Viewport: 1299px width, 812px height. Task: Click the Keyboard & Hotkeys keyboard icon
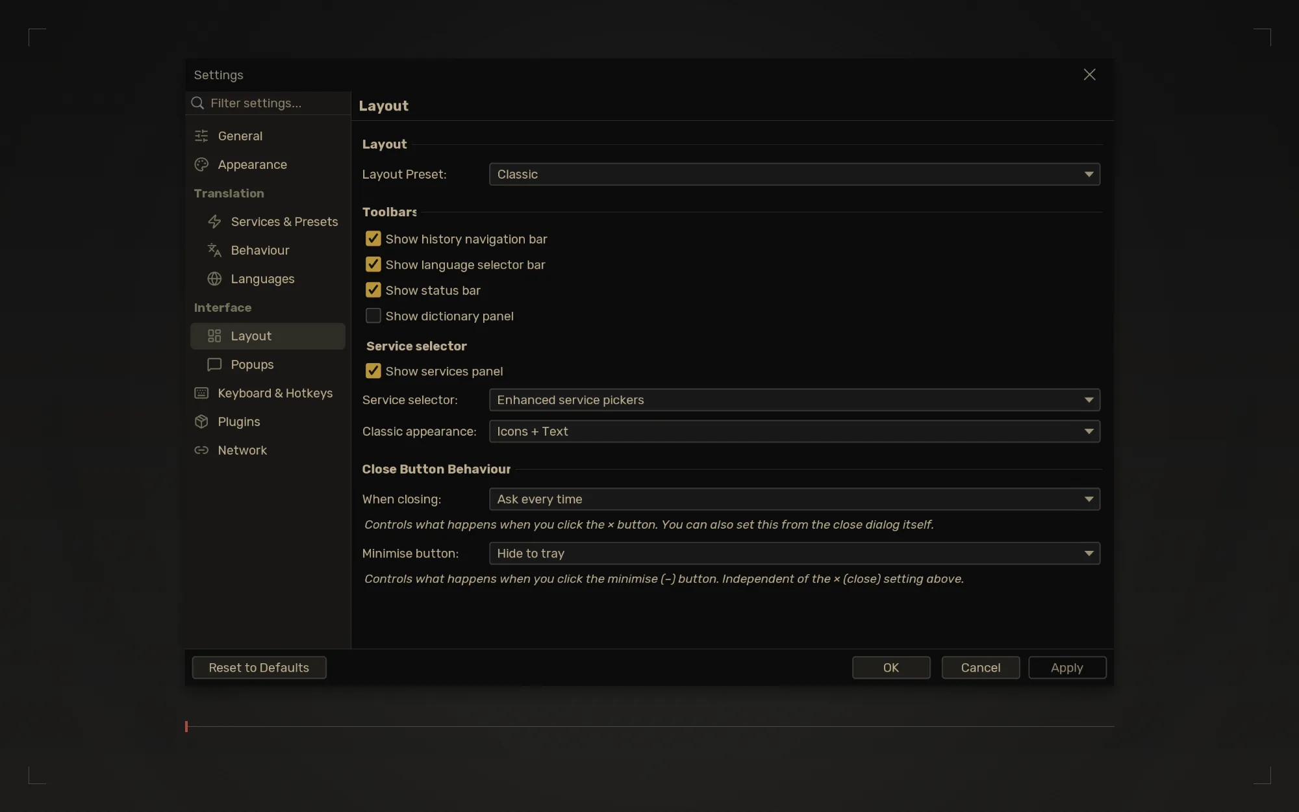click(201, 393)
